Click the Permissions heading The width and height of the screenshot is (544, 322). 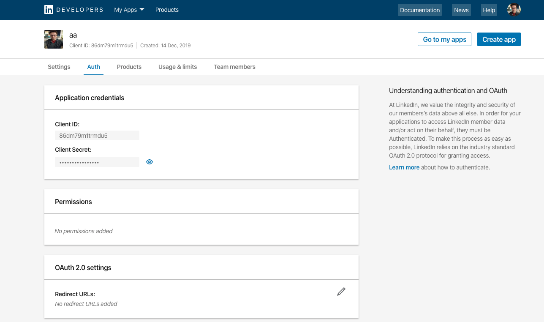73,202
